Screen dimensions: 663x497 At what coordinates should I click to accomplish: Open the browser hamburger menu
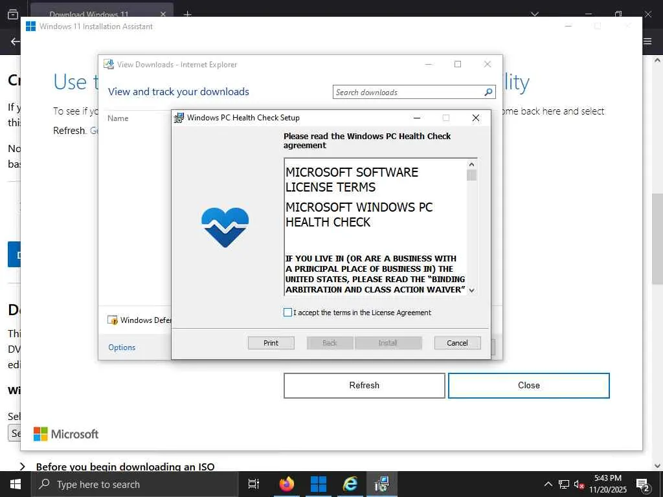(x=647, y=41)
